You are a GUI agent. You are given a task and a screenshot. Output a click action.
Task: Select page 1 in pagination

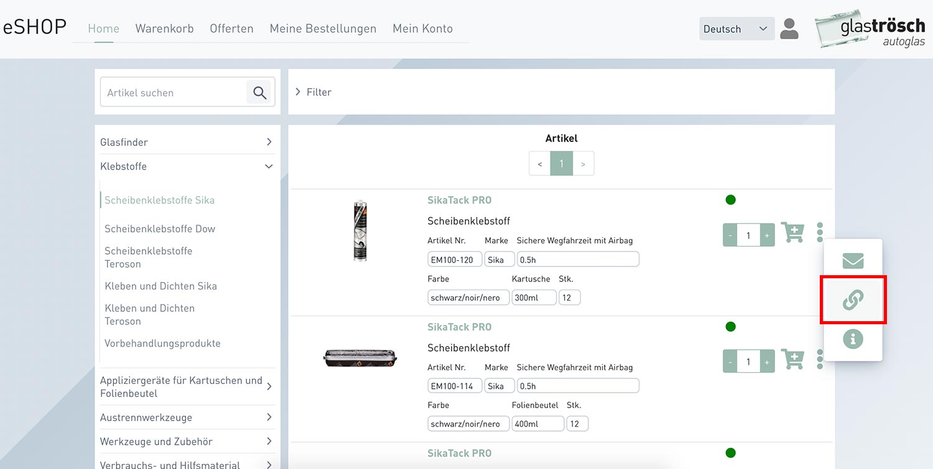tap(562, 164)
